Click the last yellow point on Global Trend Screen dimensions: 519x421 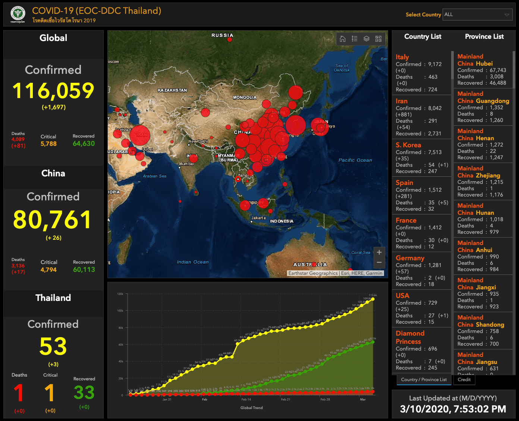(x=373, y=299)
